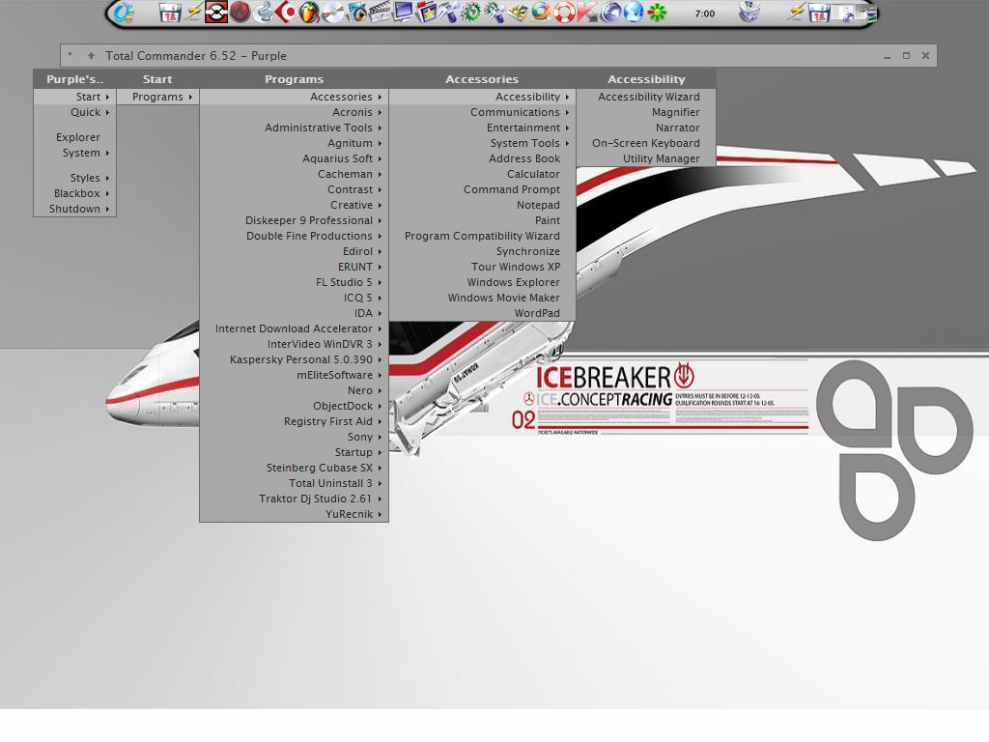Expand the Entertainment submenu arrow
Image resolution: width=989 pixels, height=742 pixels.
tap(567, 128)
